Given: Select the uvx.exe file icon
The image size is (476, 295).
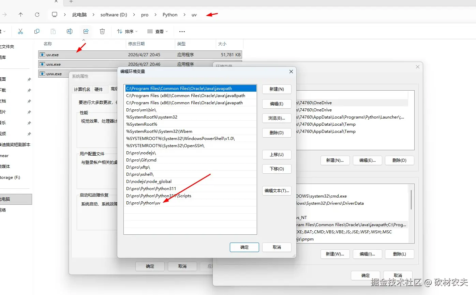Looking at the screenshot, I should (x=42, y=64).
